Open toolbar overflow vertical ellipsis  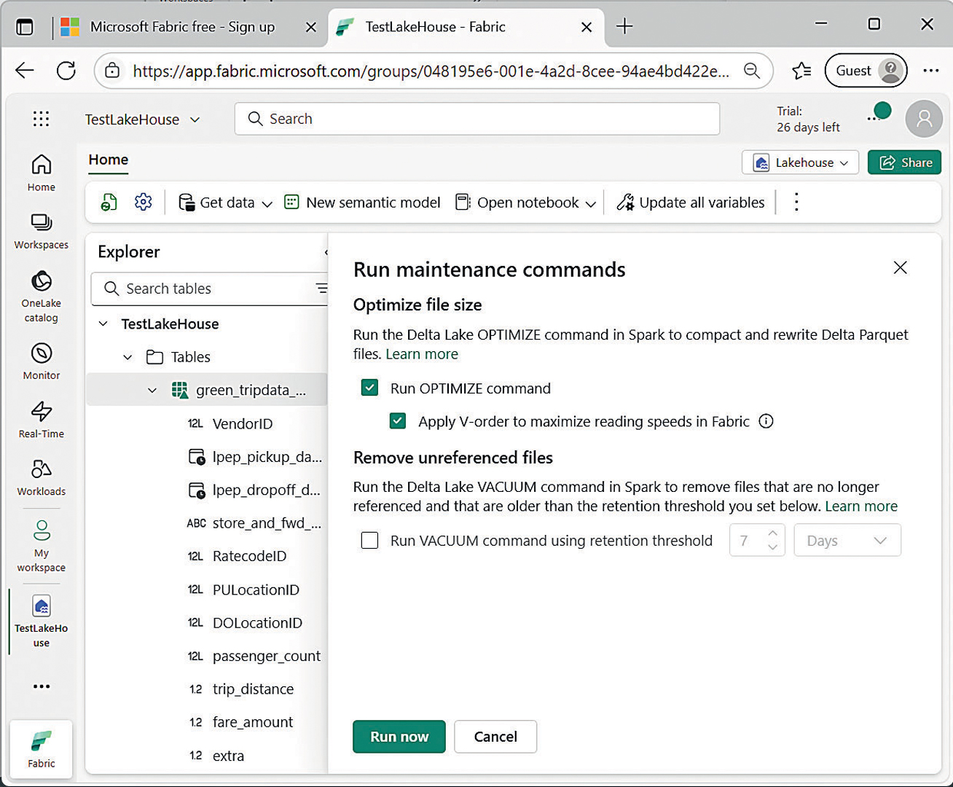[796, 202]
